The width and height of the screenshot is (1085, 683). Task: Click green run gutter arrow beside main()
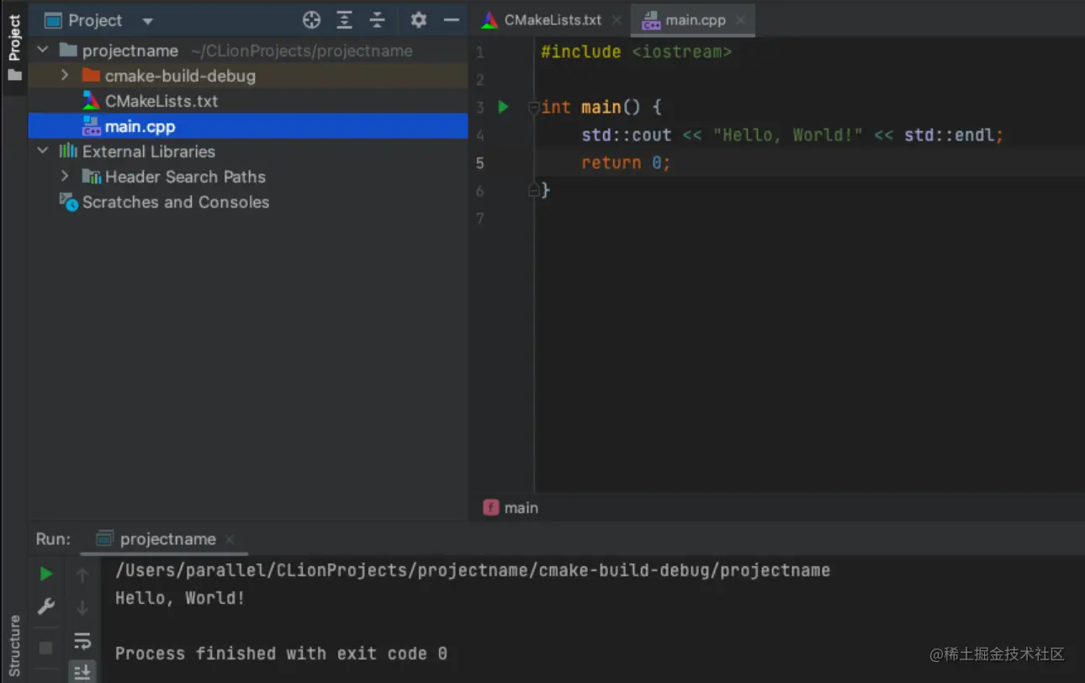click(x=503, y=107)
